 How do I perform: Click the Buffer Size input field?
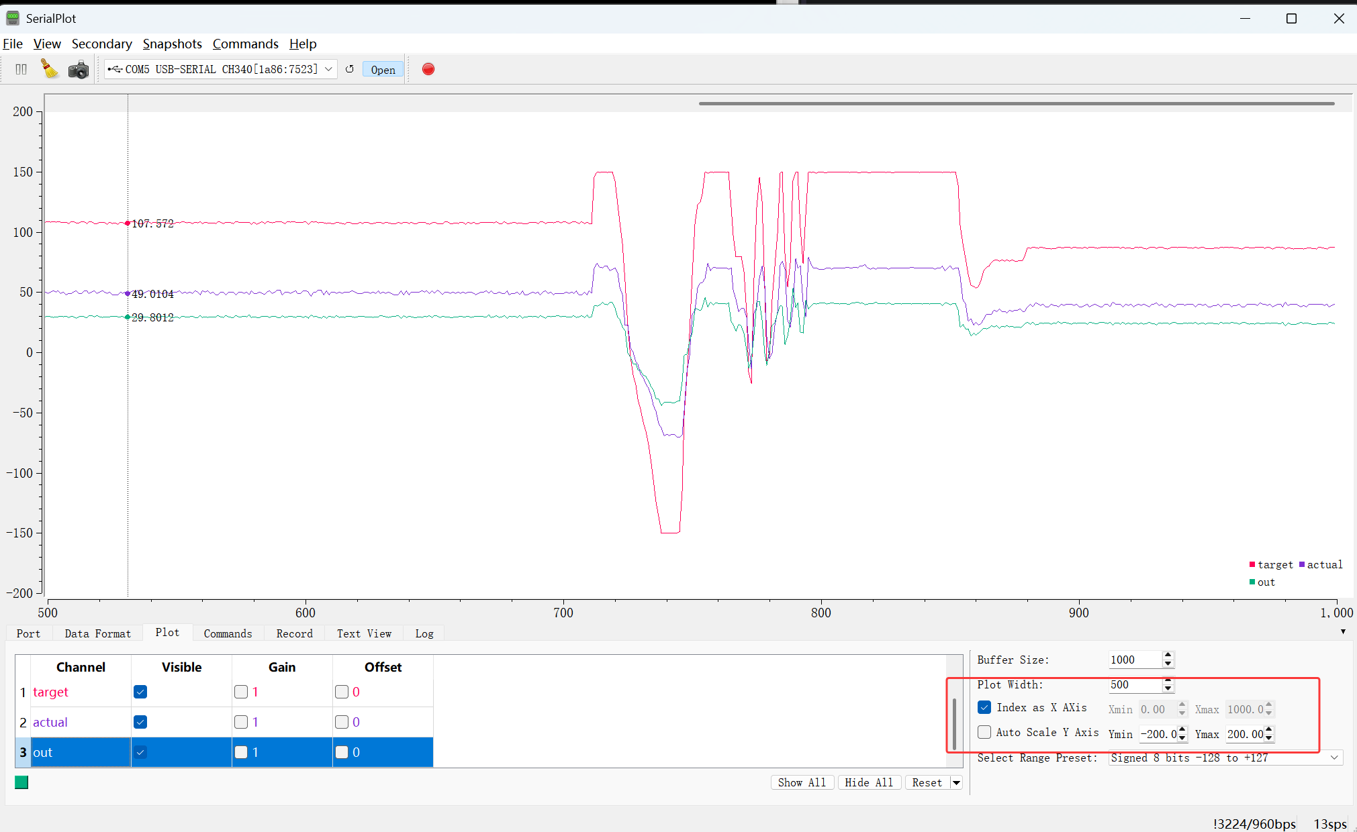pyautogui.click(x=1135, y=660)
